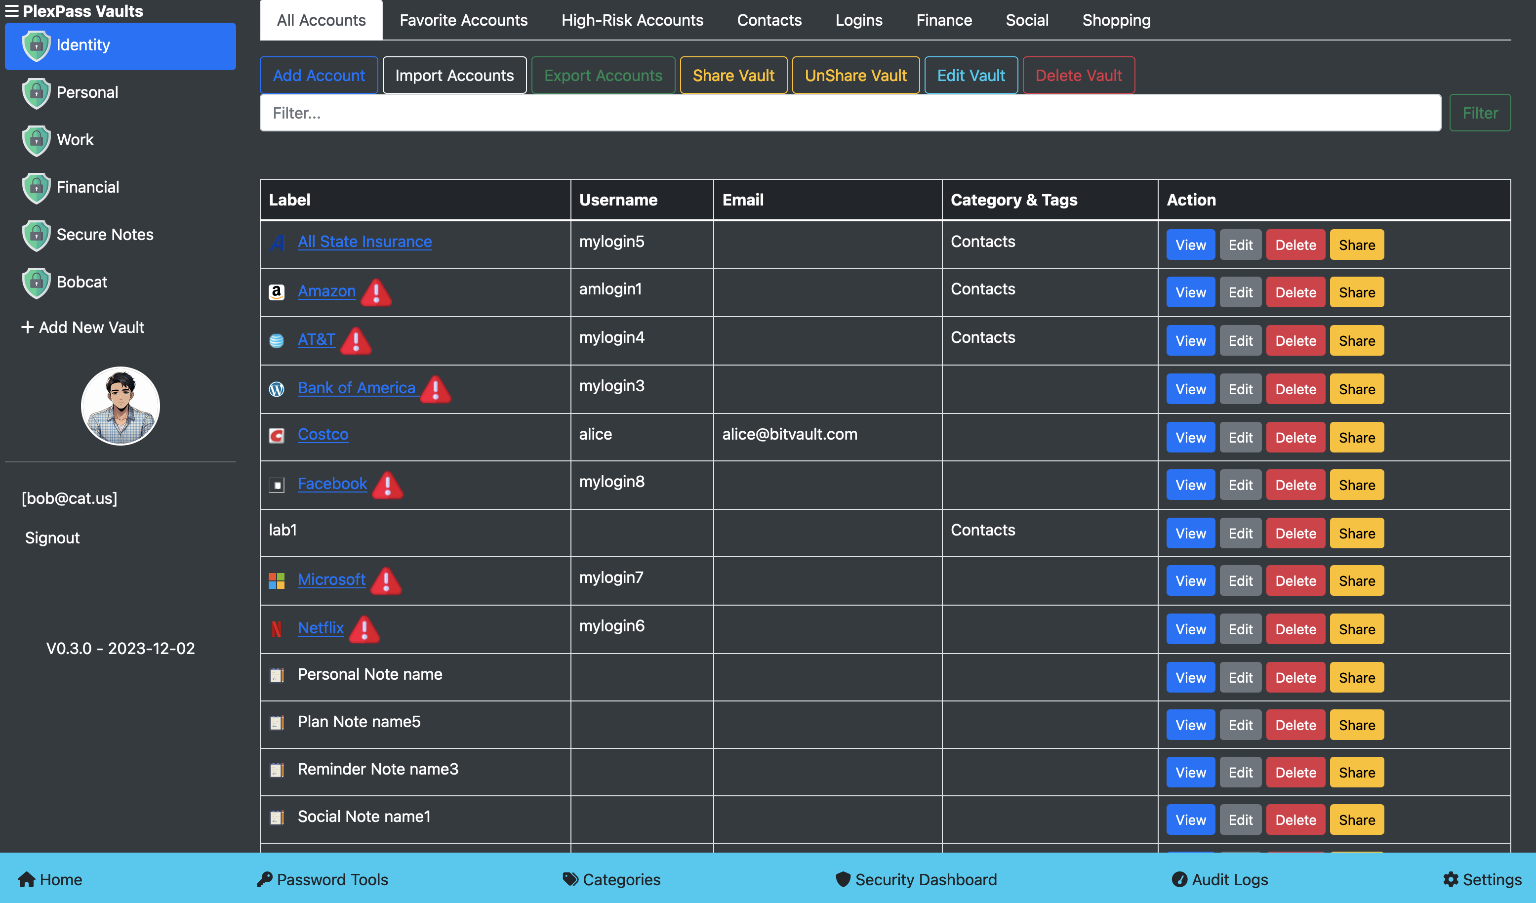Click into the Filter text field
Viewport: 1536px width, 903px height.
pos(849,113)
